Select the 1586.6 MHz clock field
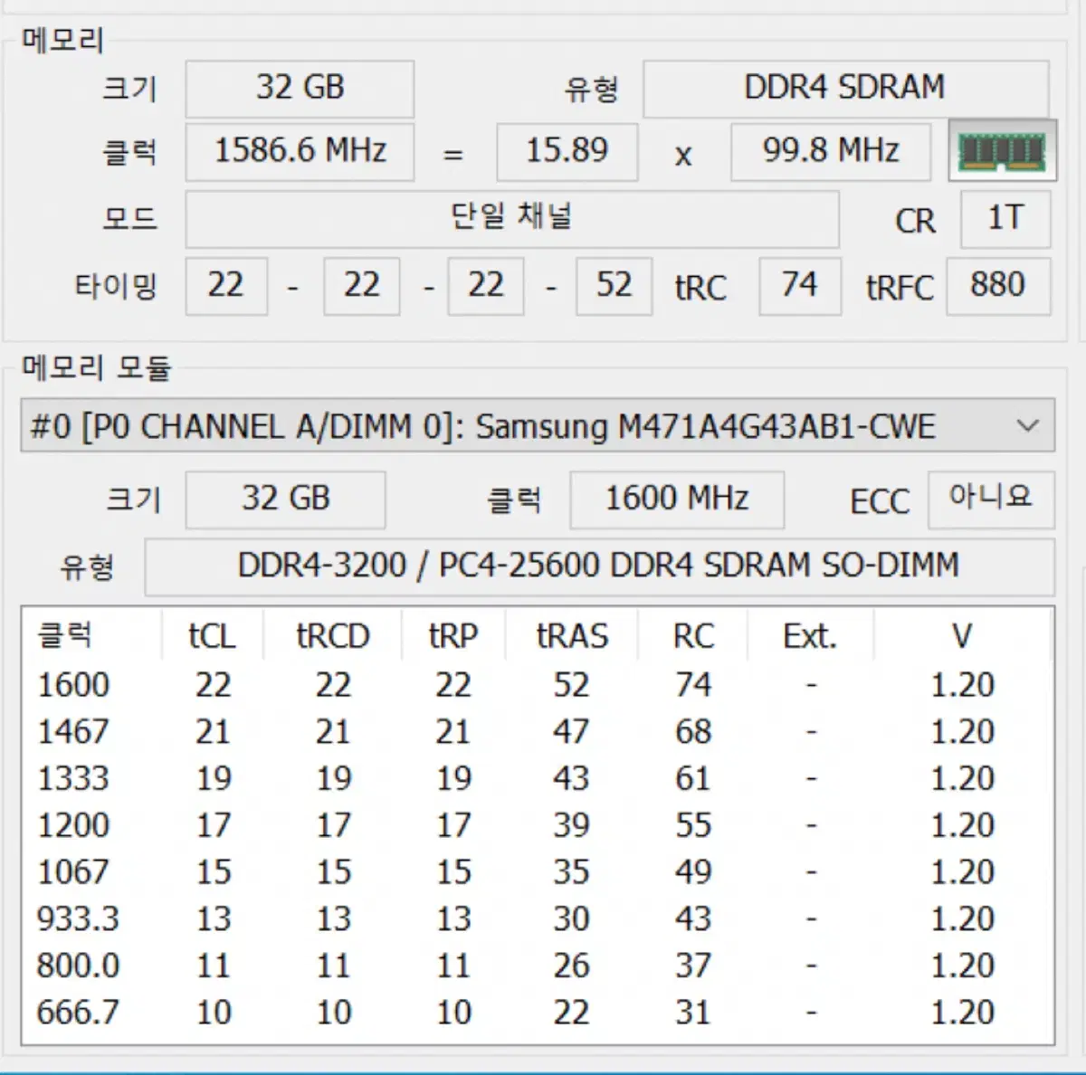Image resolution: width=1086 pixels, height=1075 pixels. click(x=300, y=151)
